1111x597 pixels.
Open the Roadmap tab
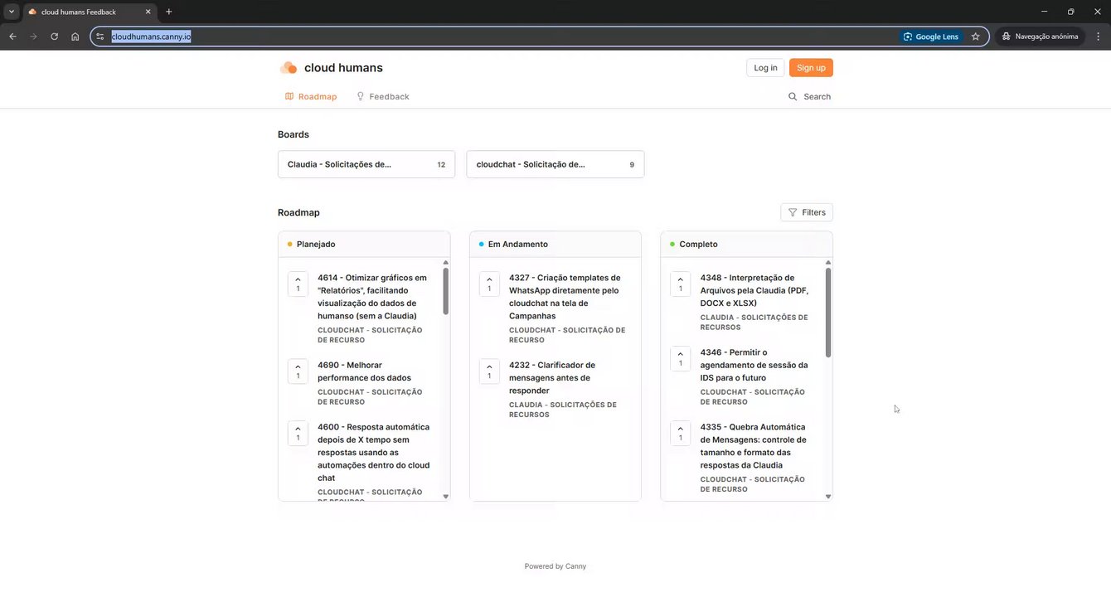(311, 96)
